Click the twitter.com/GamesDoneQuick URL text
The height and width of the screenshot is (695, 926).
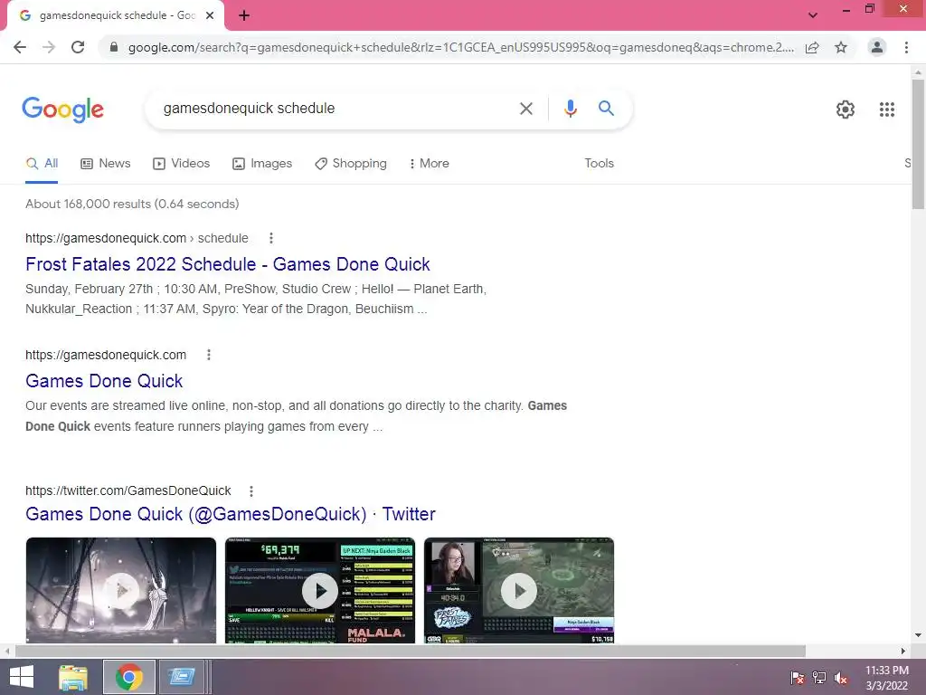[x=128, y=490]
